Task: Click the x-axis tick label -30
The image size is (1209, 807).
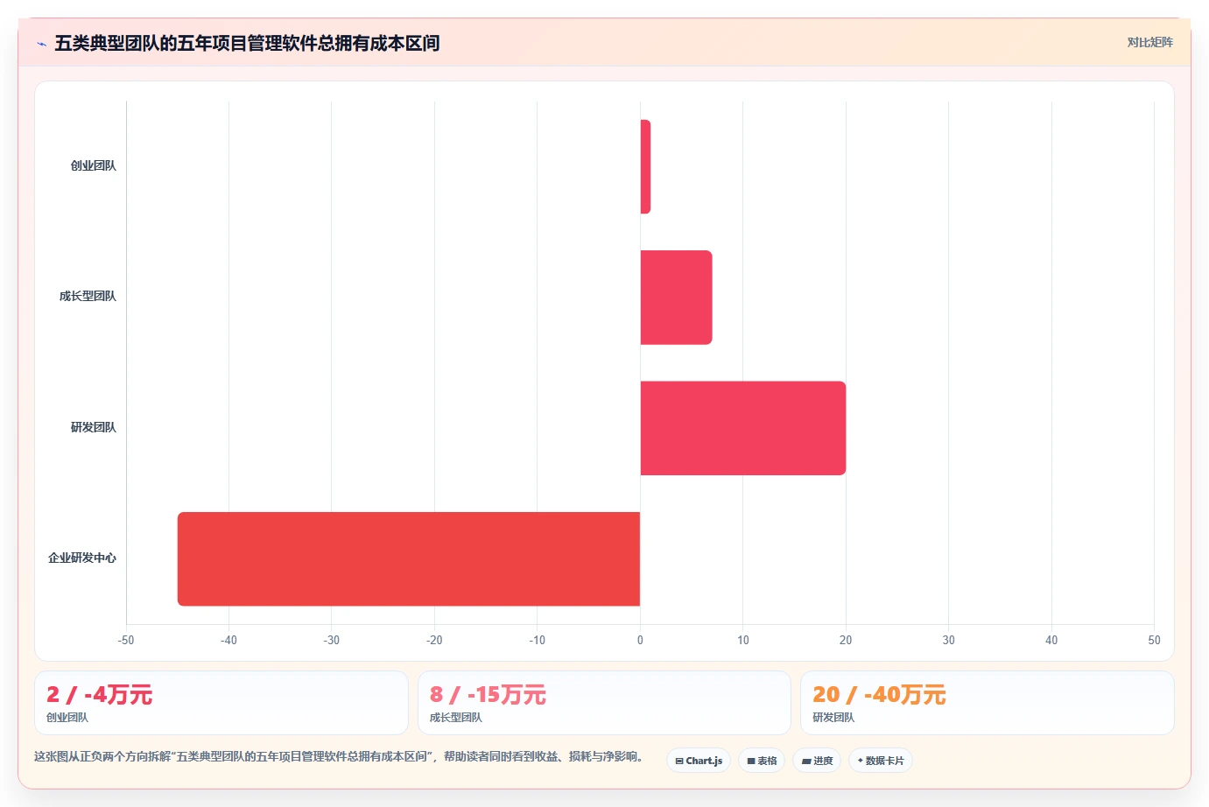Action: (x=331, y=640)
